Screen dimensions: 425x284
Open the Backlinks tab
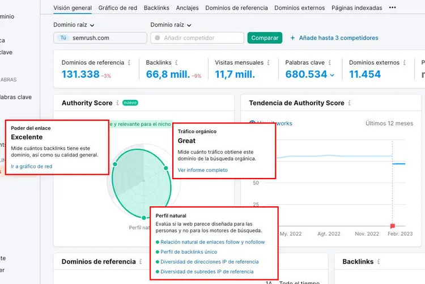(x=156, y=8)
